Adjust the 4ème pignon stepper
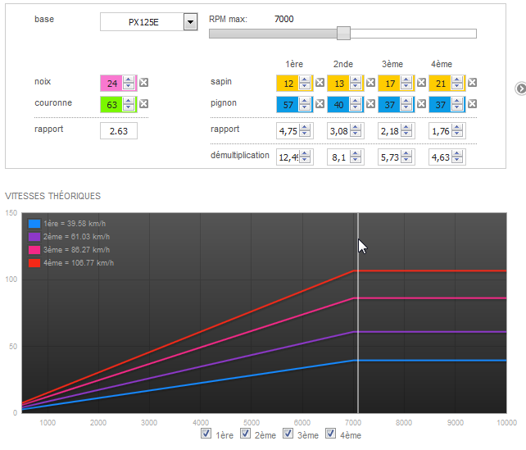The image size is (526, 450). point(457,104)
